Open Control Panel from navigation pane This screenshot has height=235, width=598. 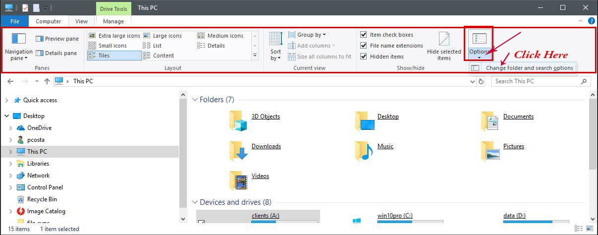pyautogui.click(x=45, y=187)
